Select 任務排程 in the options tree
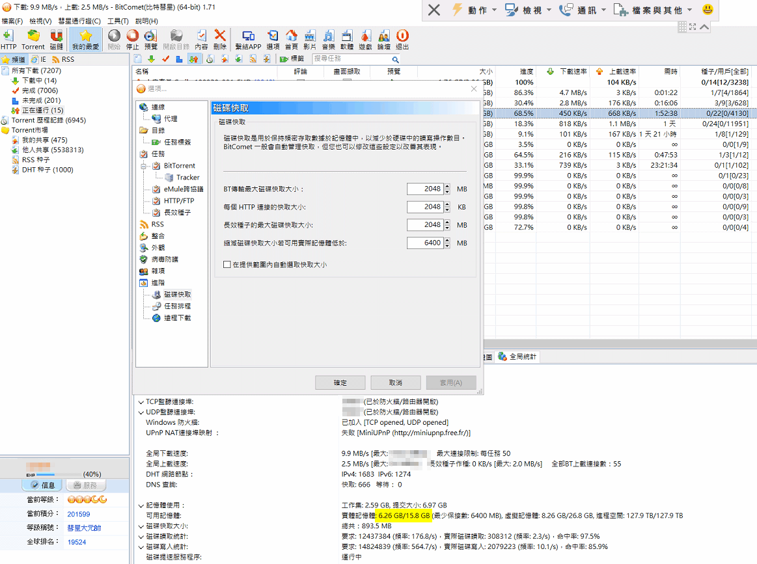The image size is (757, 564). click(177, 306)
